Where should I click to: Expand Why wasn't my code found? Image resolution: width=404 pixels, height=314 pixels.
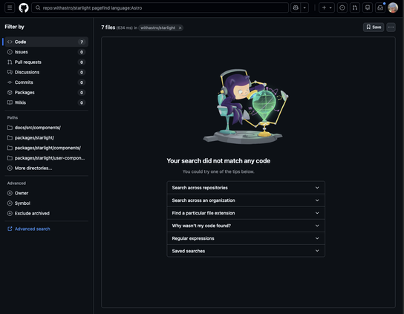point(246,226)
